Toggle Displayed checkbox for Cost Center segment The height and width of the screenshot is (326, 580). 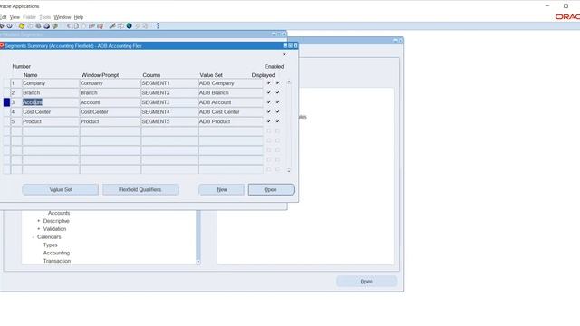point(269,112)
